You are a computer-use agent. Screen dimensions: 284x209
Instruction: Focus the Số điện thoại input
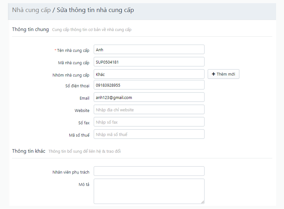point(149,85)
